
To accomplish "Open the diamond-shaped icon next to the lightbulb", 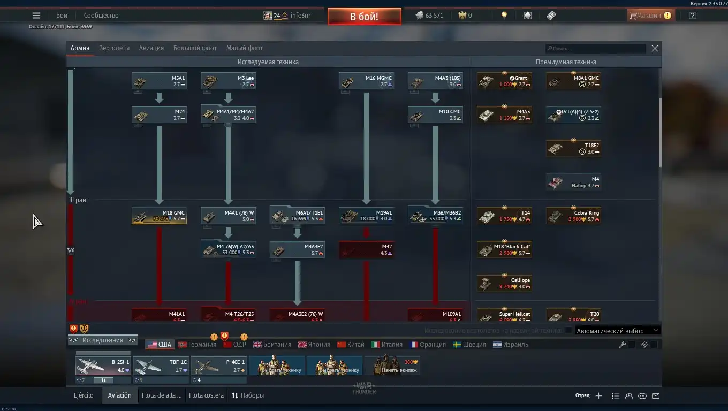I will [x=527, y=16].
